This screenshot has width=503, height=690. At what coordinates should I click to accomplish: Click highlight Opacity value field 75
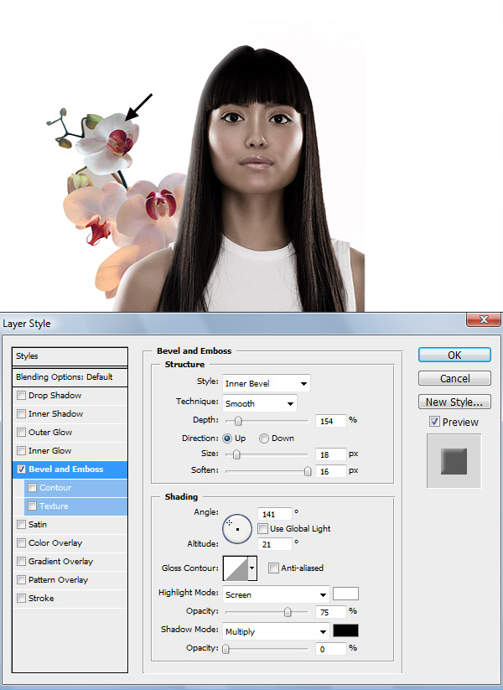tap(330, 612)
